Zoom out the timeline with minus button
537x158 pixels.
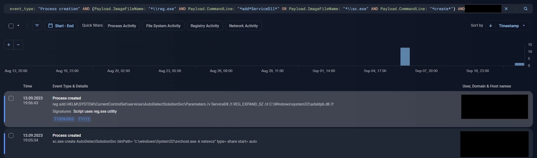[18, 45]
